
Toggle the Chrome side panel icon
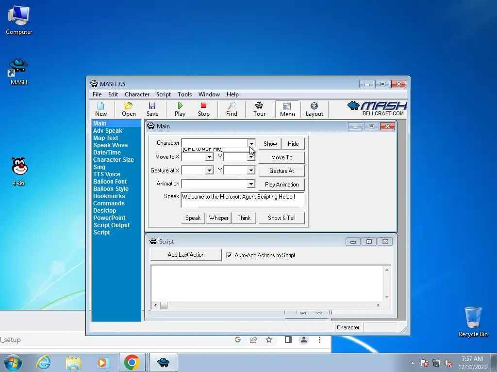click(x=288, y=340)
